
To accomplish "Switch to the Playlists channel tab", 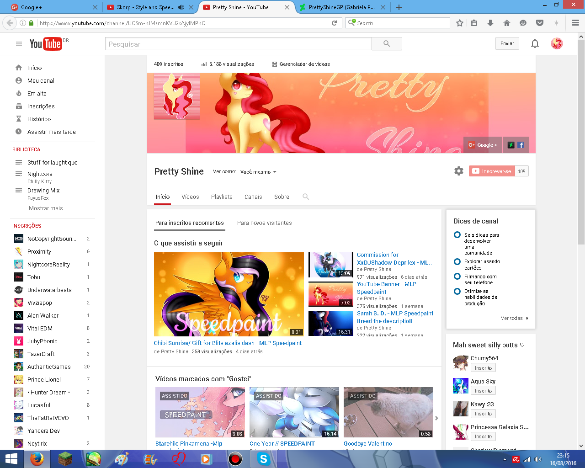I will [222, 197].
